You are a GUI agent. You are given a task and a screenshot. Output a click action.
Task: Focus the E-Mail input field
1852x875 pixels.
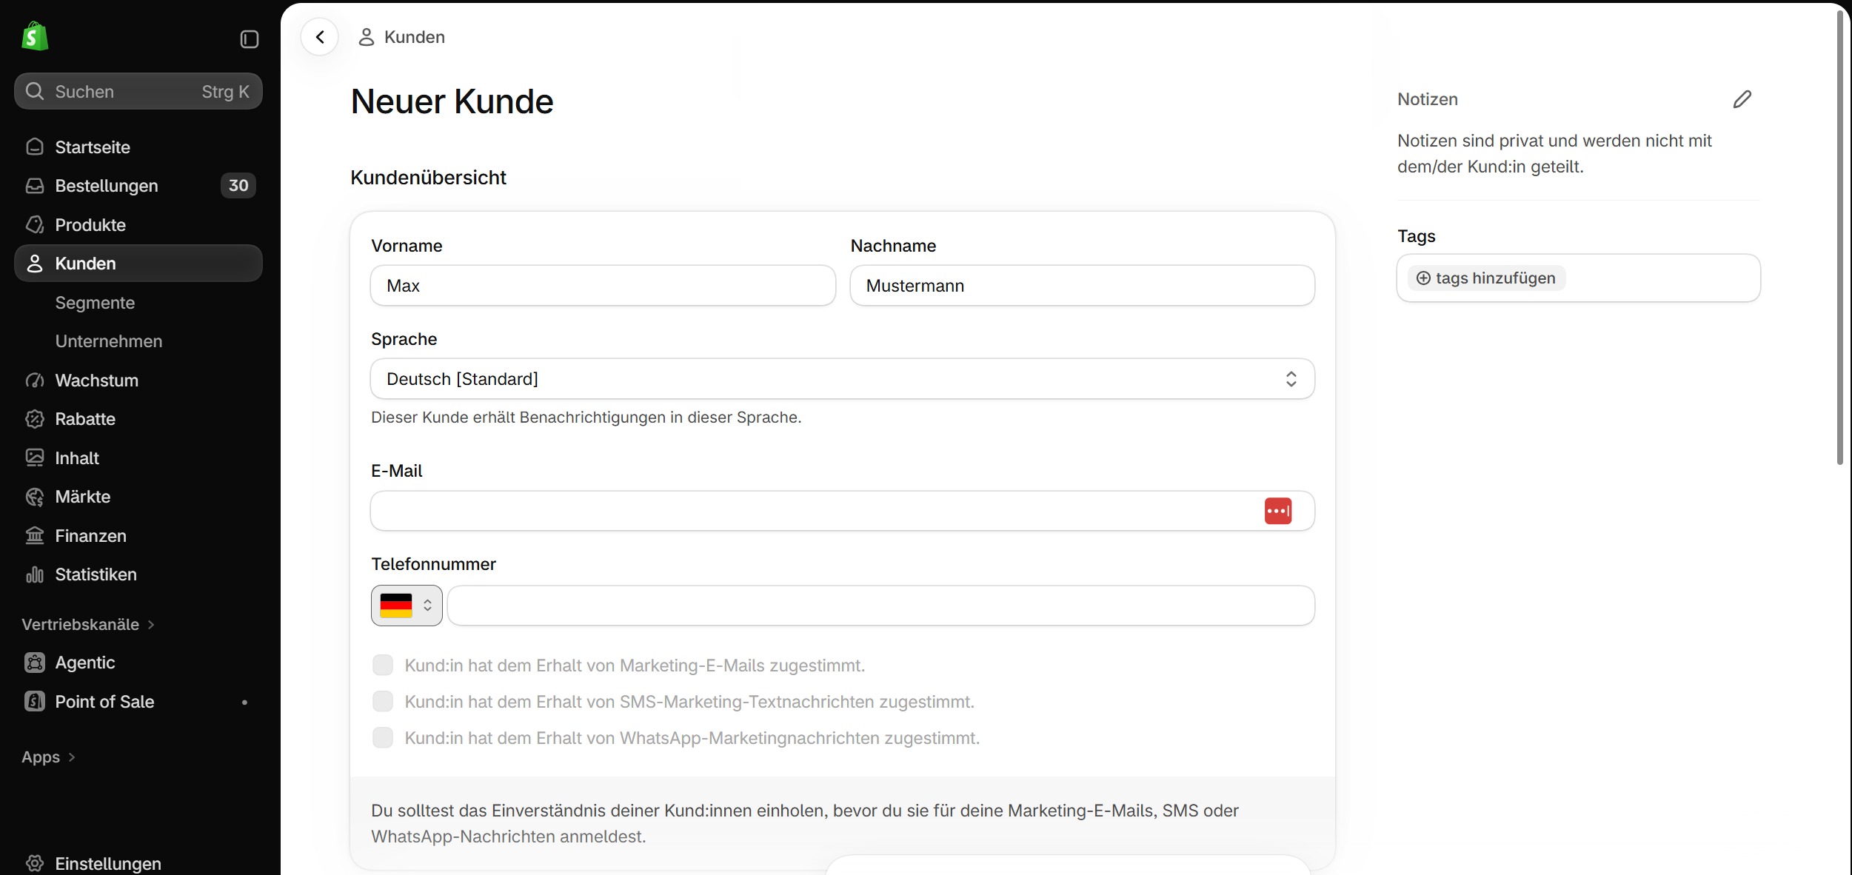coord(843,511)
